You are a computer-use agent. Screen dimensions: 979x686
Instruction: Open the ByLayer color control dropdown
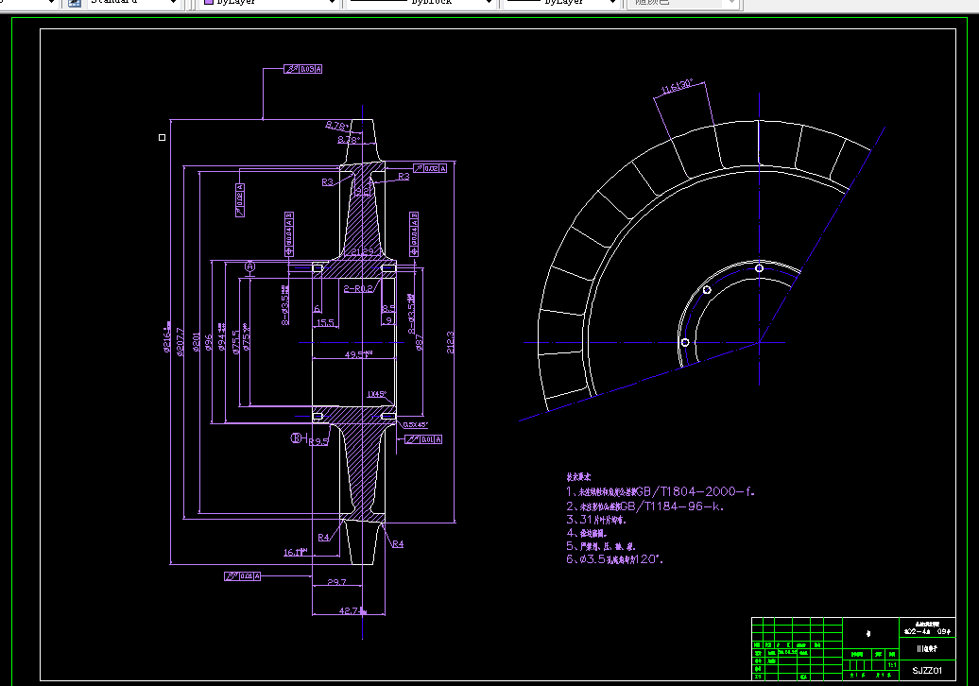(x=269, y=3)
